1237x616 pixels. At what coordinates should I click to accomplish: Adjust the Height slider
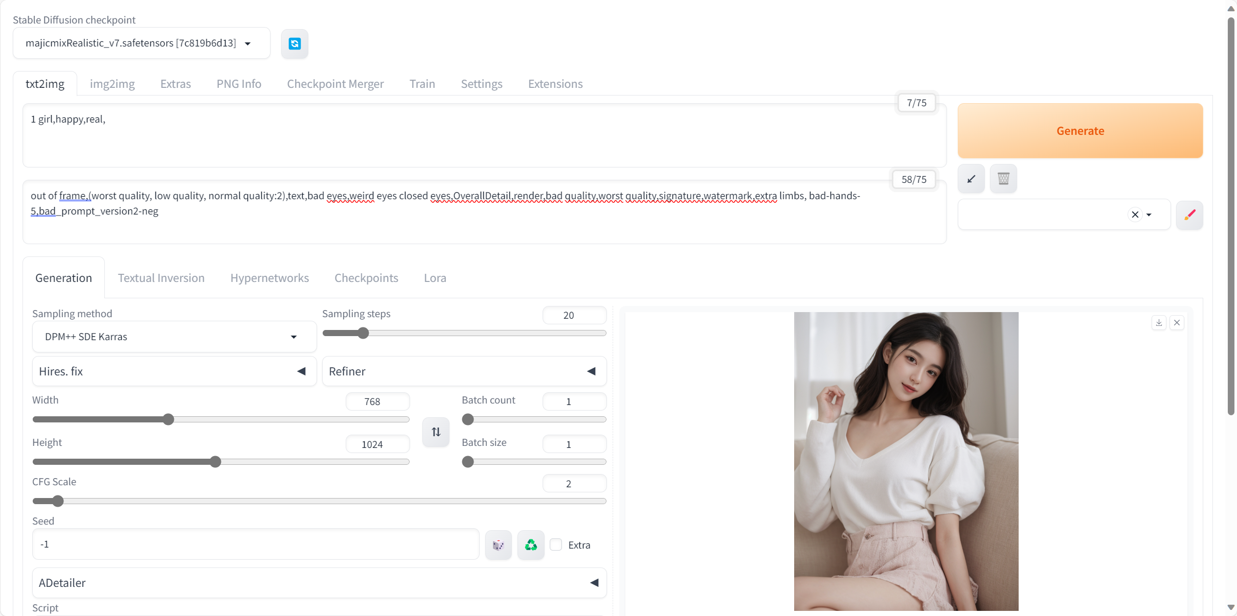tap(221, 462)
